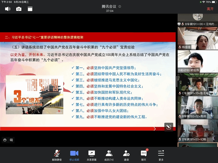
Task: Select B车辆192+12+高帅 video tile
Action: (197, 107)
